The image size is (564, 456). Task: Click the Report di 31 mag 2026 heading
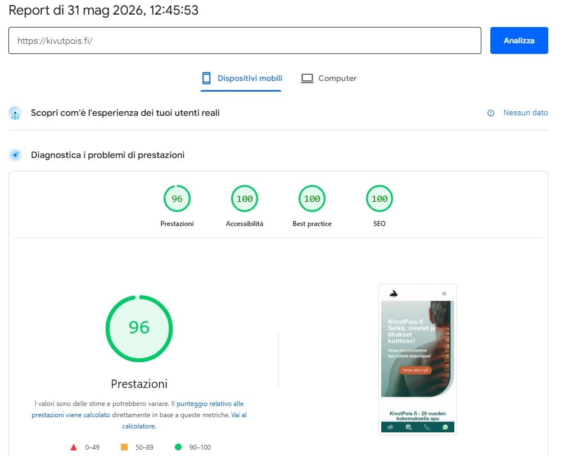click(103, 10)
